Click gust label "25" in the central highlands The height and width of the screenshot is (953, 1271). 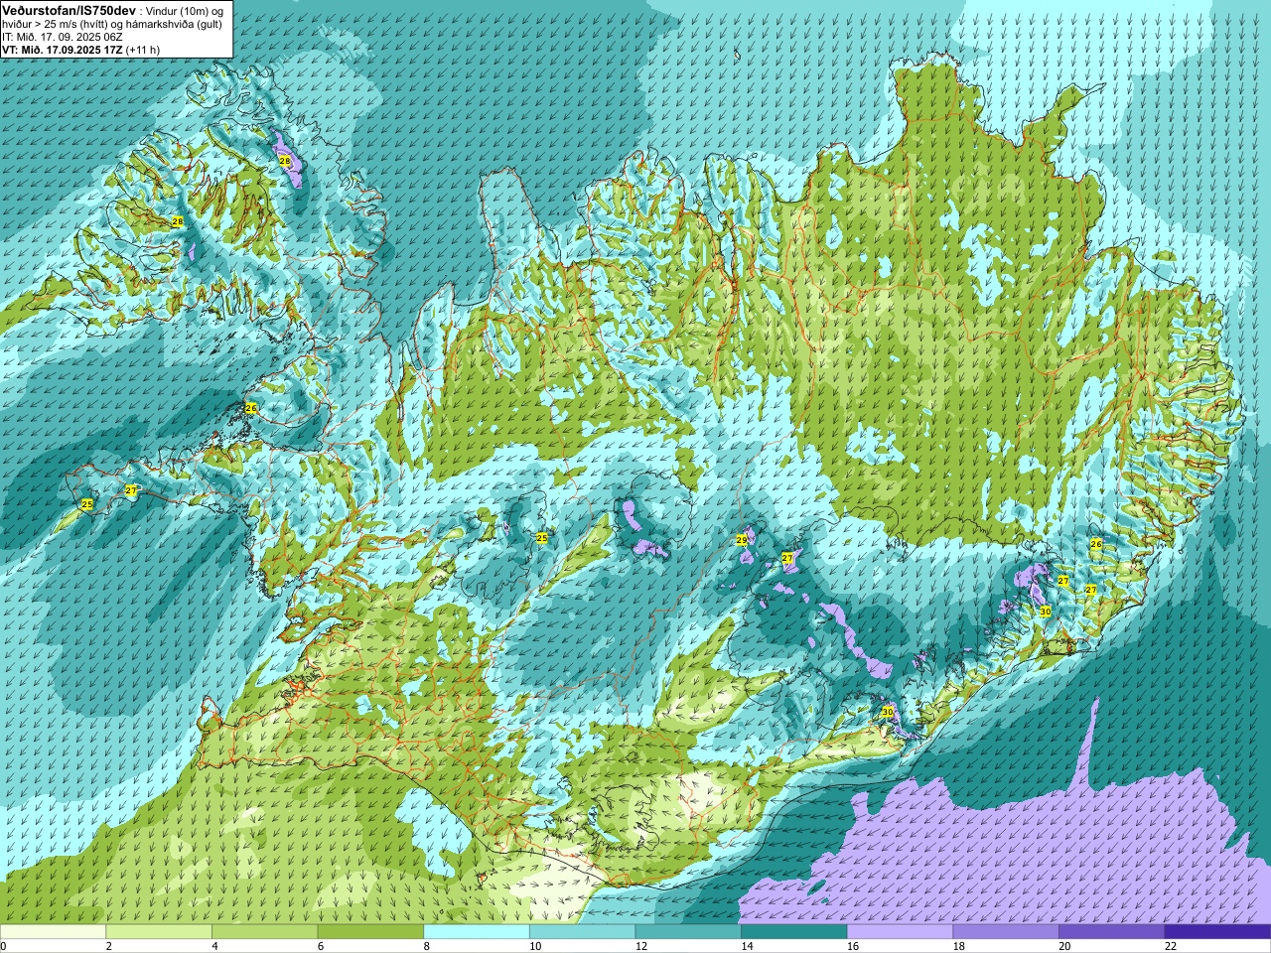click(541, 538)
